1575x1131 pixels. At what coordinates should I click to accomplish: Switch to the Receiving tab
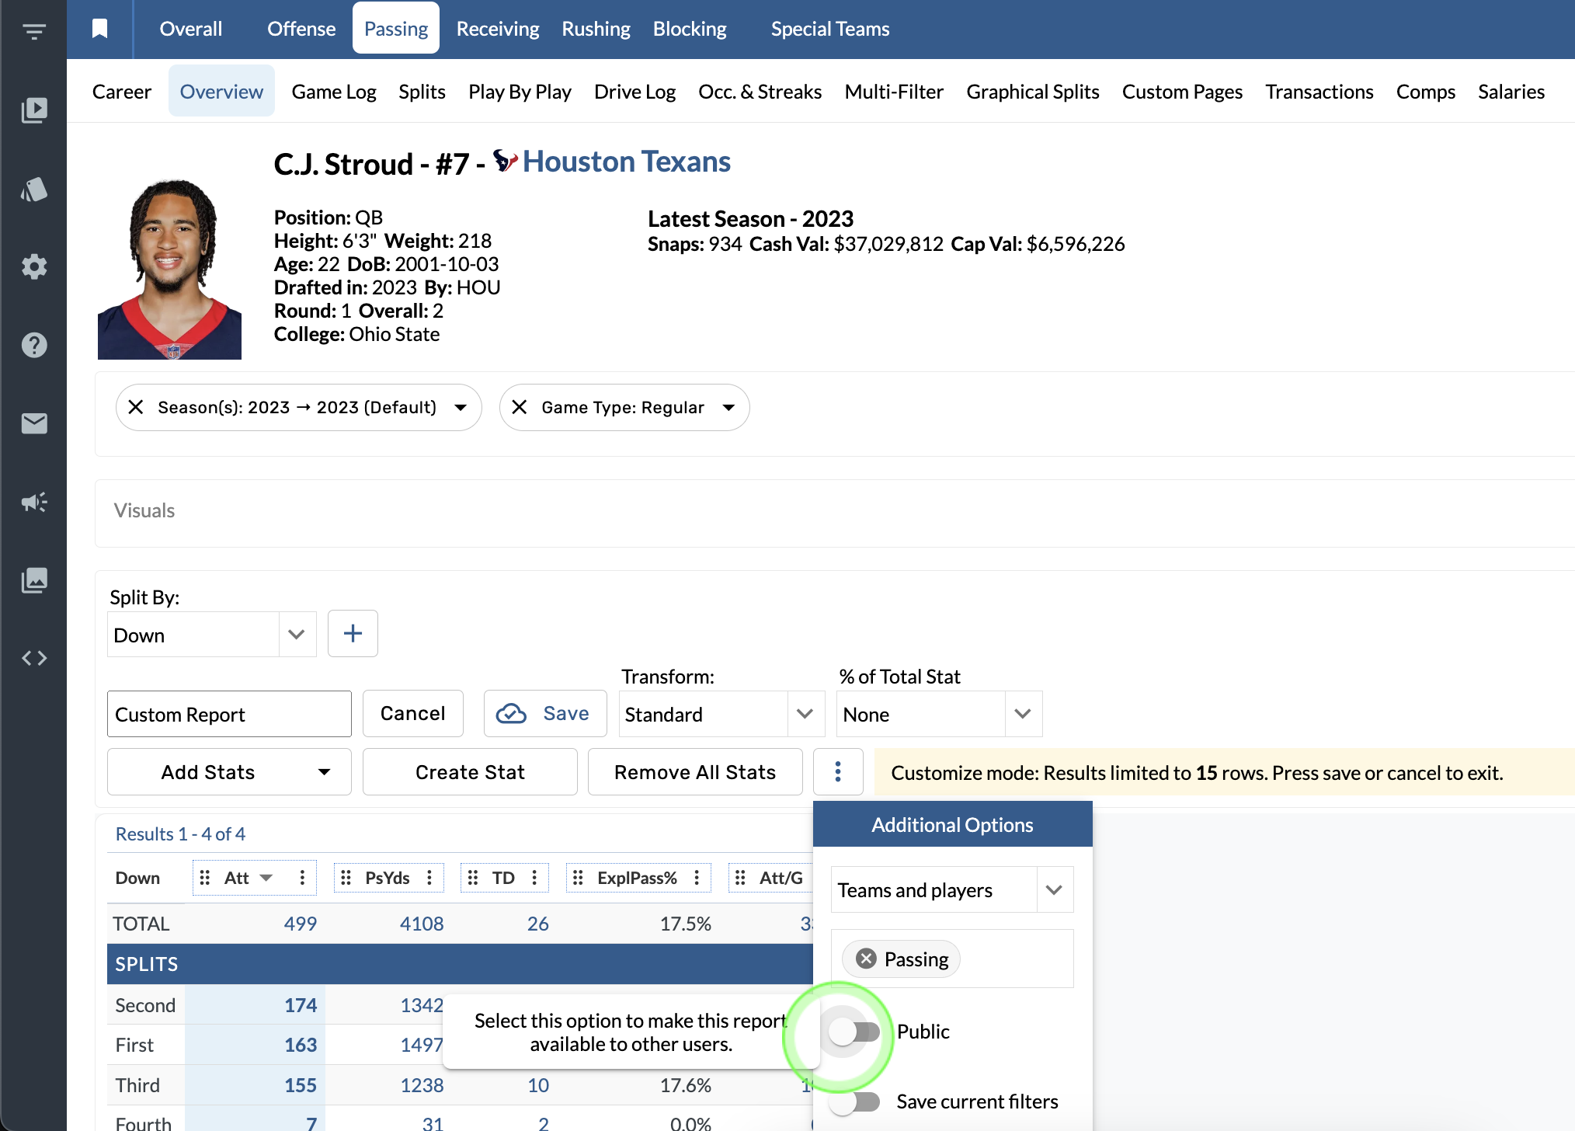coord(497,29)
